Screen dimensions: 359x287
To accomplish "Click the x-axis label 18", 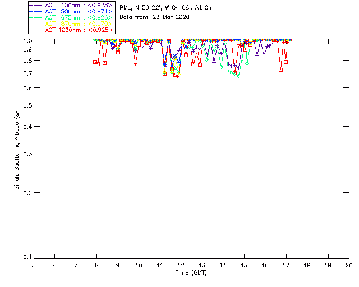I will 307,265.
